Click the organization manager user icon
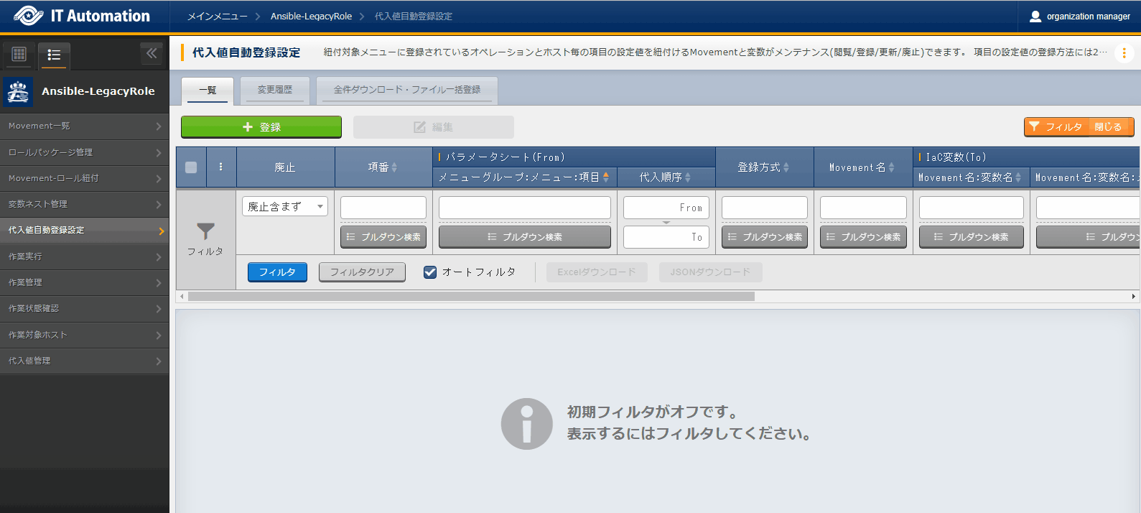Screen dimensions: 1141x513 click(1035, 16)
